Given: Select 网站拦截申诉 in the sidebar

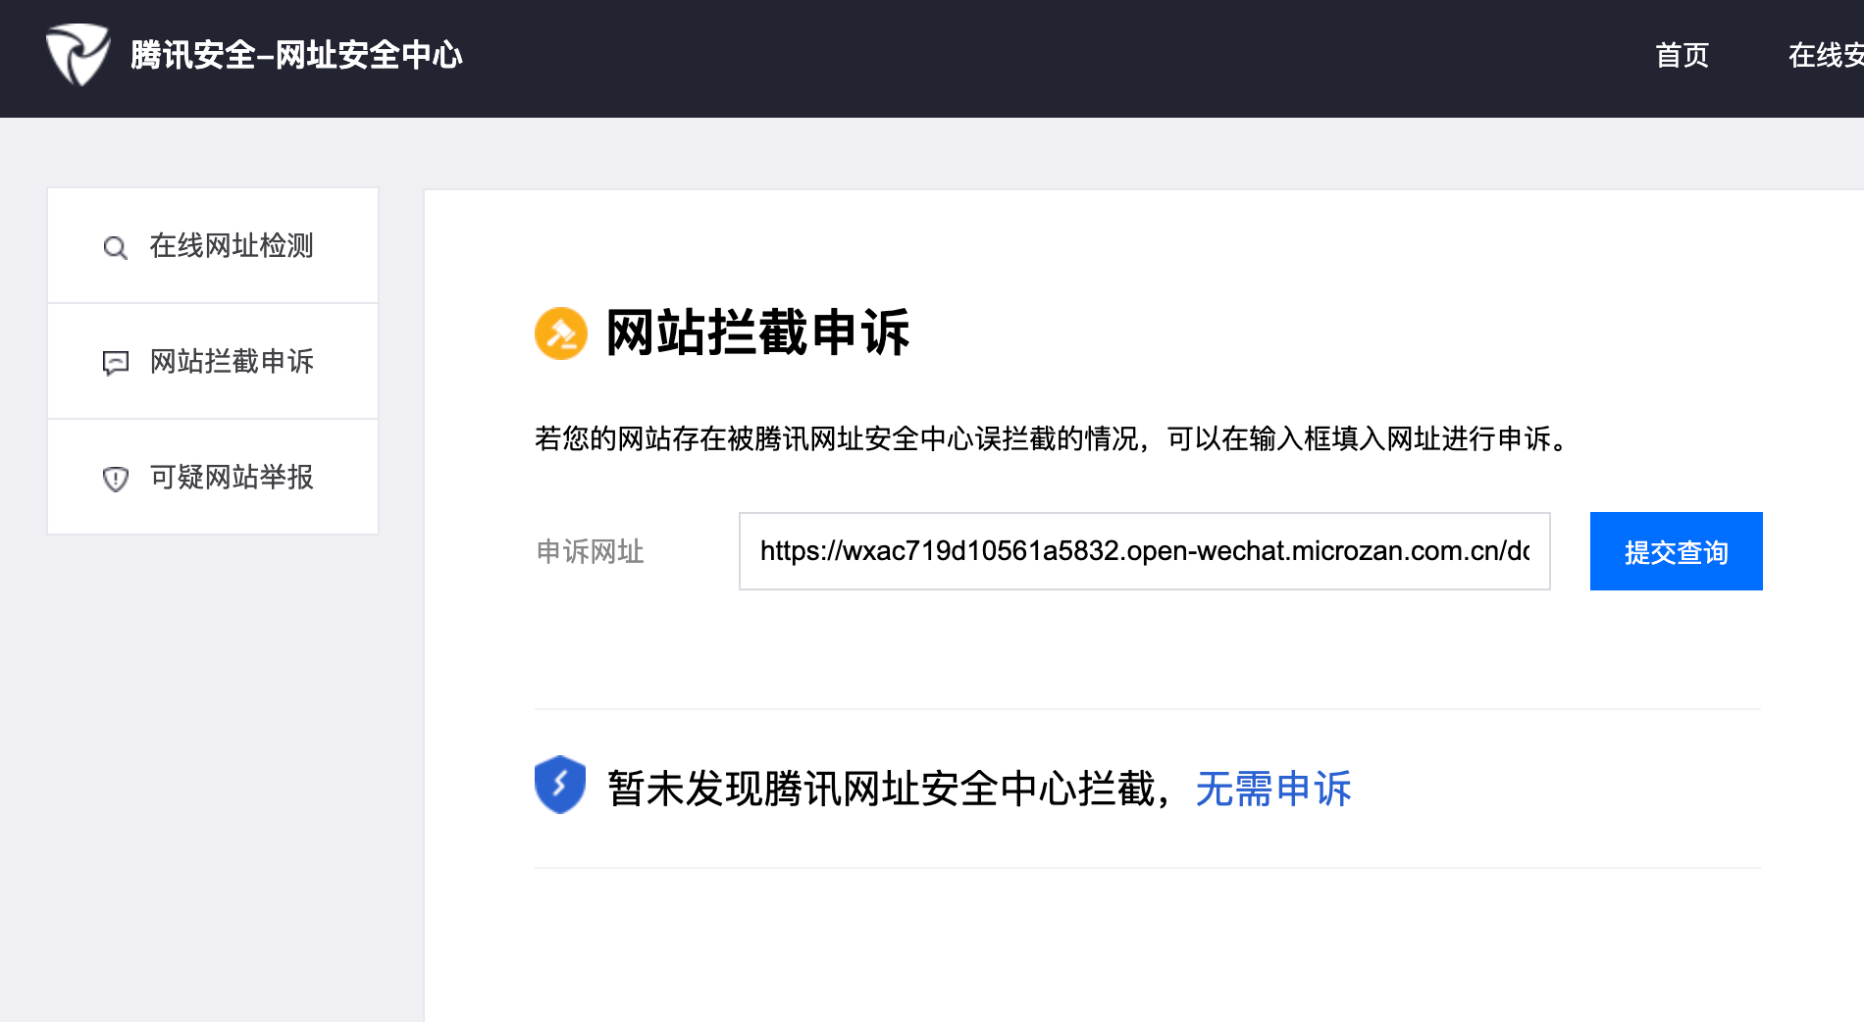Looking at the screenshot, I should pos(213,362).
